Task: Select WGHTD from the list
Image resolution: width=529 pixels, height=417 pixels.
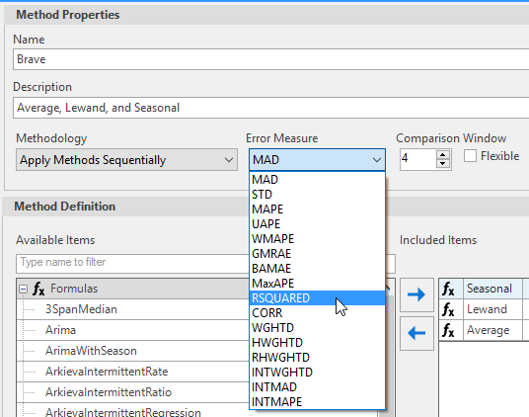Action: point(317,327)
